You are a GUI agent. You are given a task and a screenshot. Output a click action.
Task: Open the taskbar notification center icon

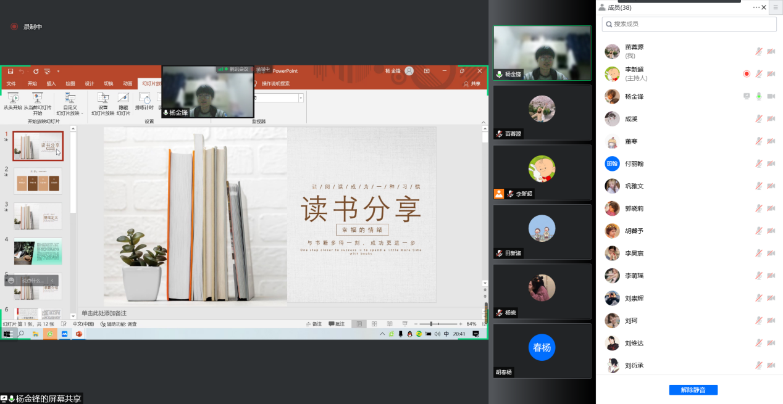pyautogui.click(x=475, y=334)
